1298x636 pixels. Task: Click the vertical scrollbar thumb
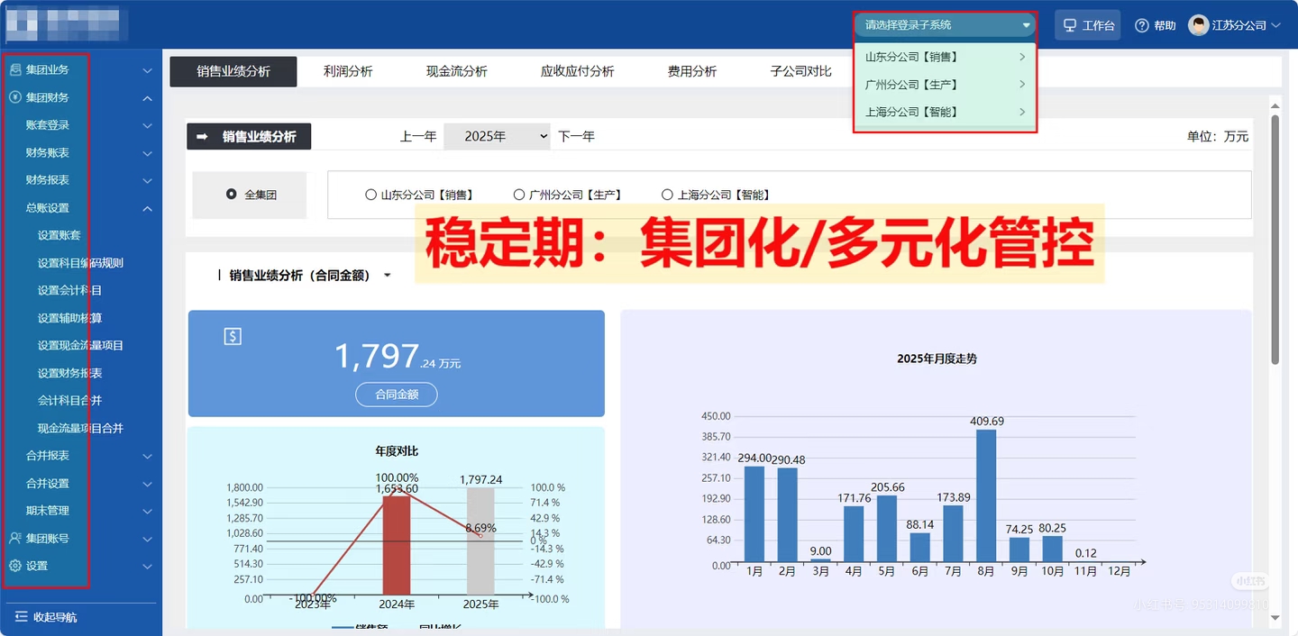[x=1275, y=239]
